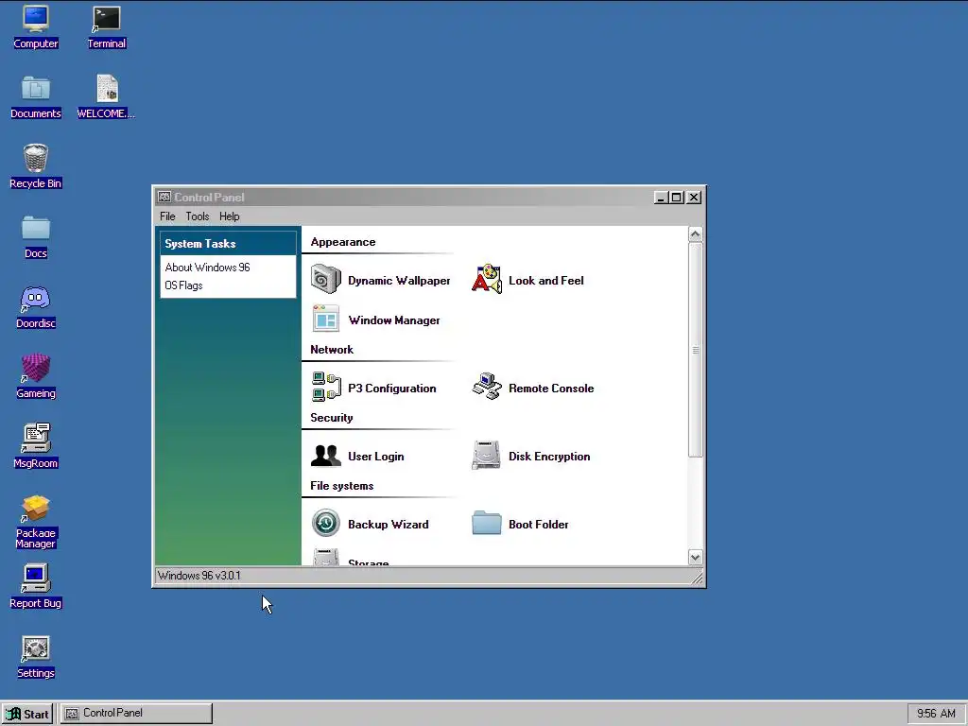This screenshot has height=726, width=968.
Task: Click the P3 Configuration label
Action: tap(392, 389)
